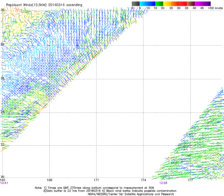Click the NOAA/NESDIS credit line
This screenshot has height=196, width=224.
131,194
